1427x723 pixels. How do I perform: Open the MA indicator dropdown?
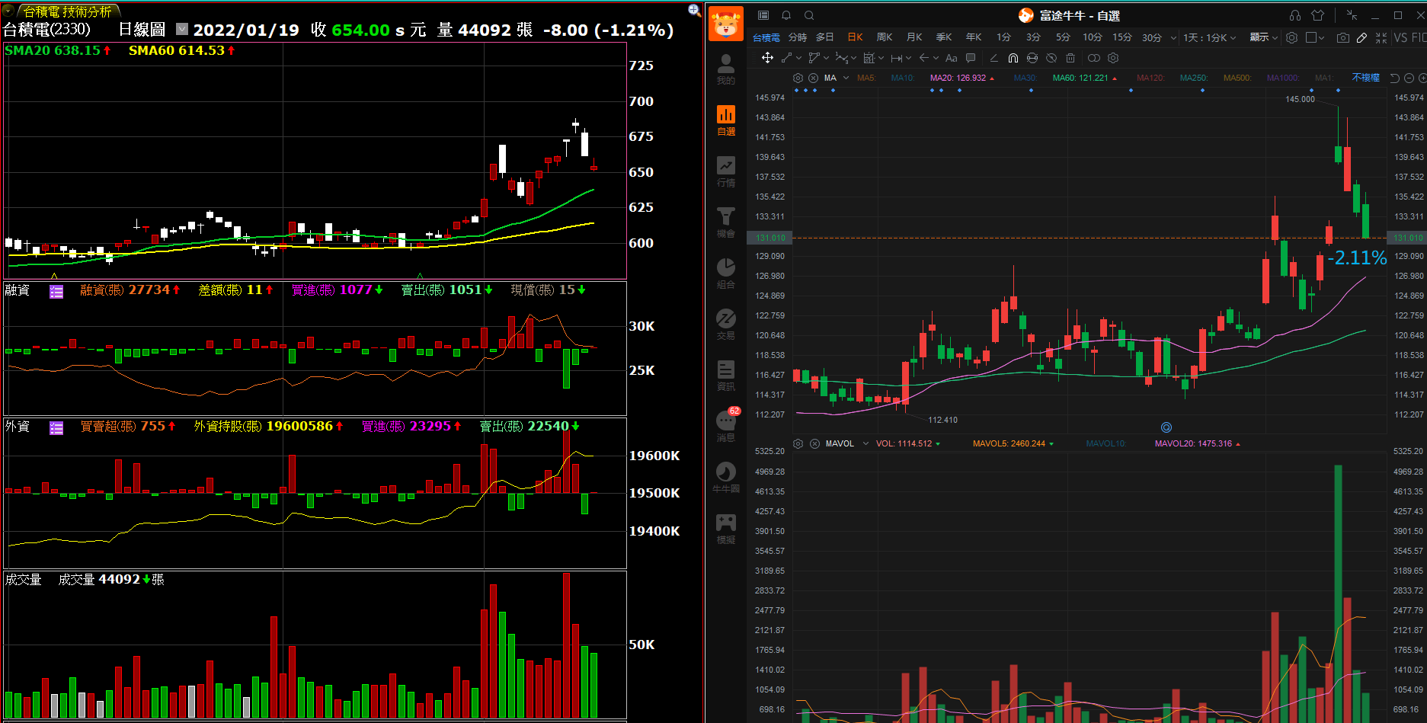846,78
